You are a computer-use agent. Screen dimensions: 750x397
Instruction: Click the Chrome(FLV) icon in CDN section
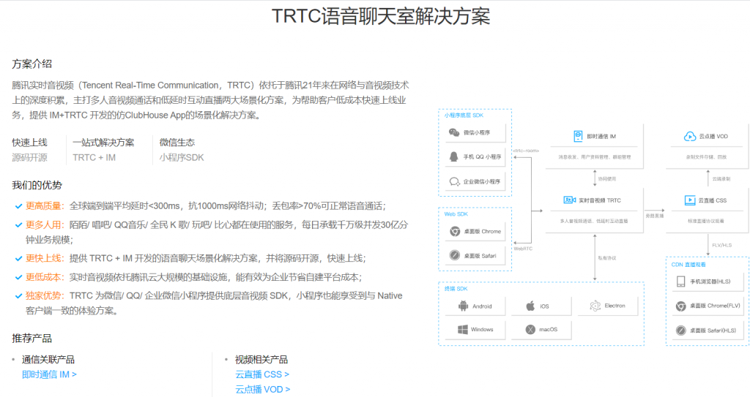(x=680, y=306)
